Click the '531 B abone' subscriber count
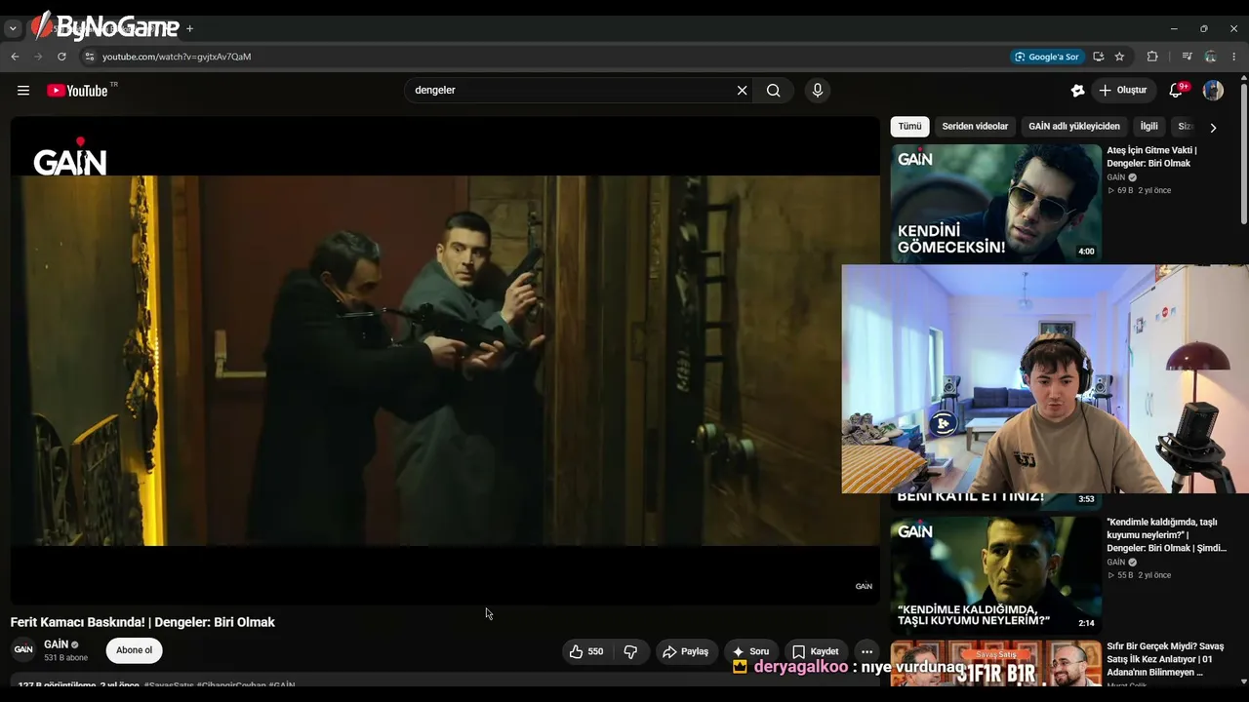The image size is (1249, 702). point(65,658)
